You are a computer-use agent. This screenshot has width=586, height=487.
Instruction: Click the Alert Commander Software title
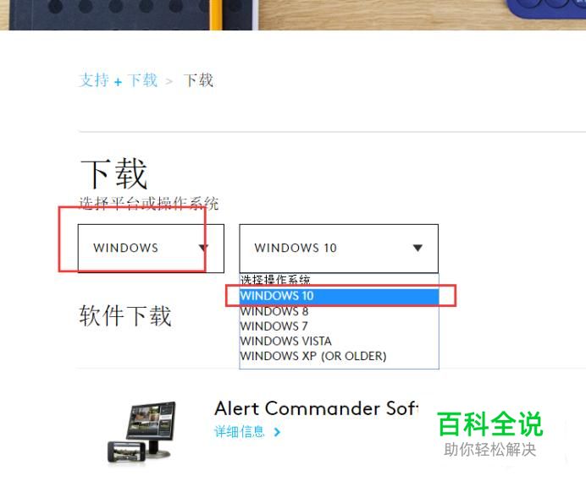(316, 408)
